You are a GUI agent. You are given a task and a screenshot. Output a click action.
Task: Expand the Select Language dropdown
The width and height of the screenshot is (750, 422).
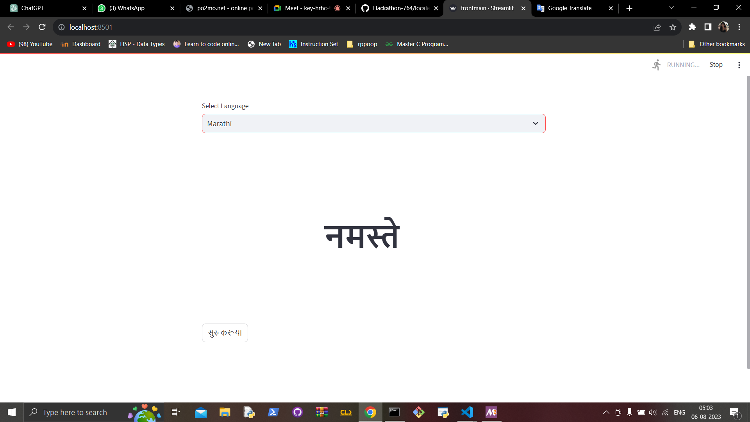point(373,123)
